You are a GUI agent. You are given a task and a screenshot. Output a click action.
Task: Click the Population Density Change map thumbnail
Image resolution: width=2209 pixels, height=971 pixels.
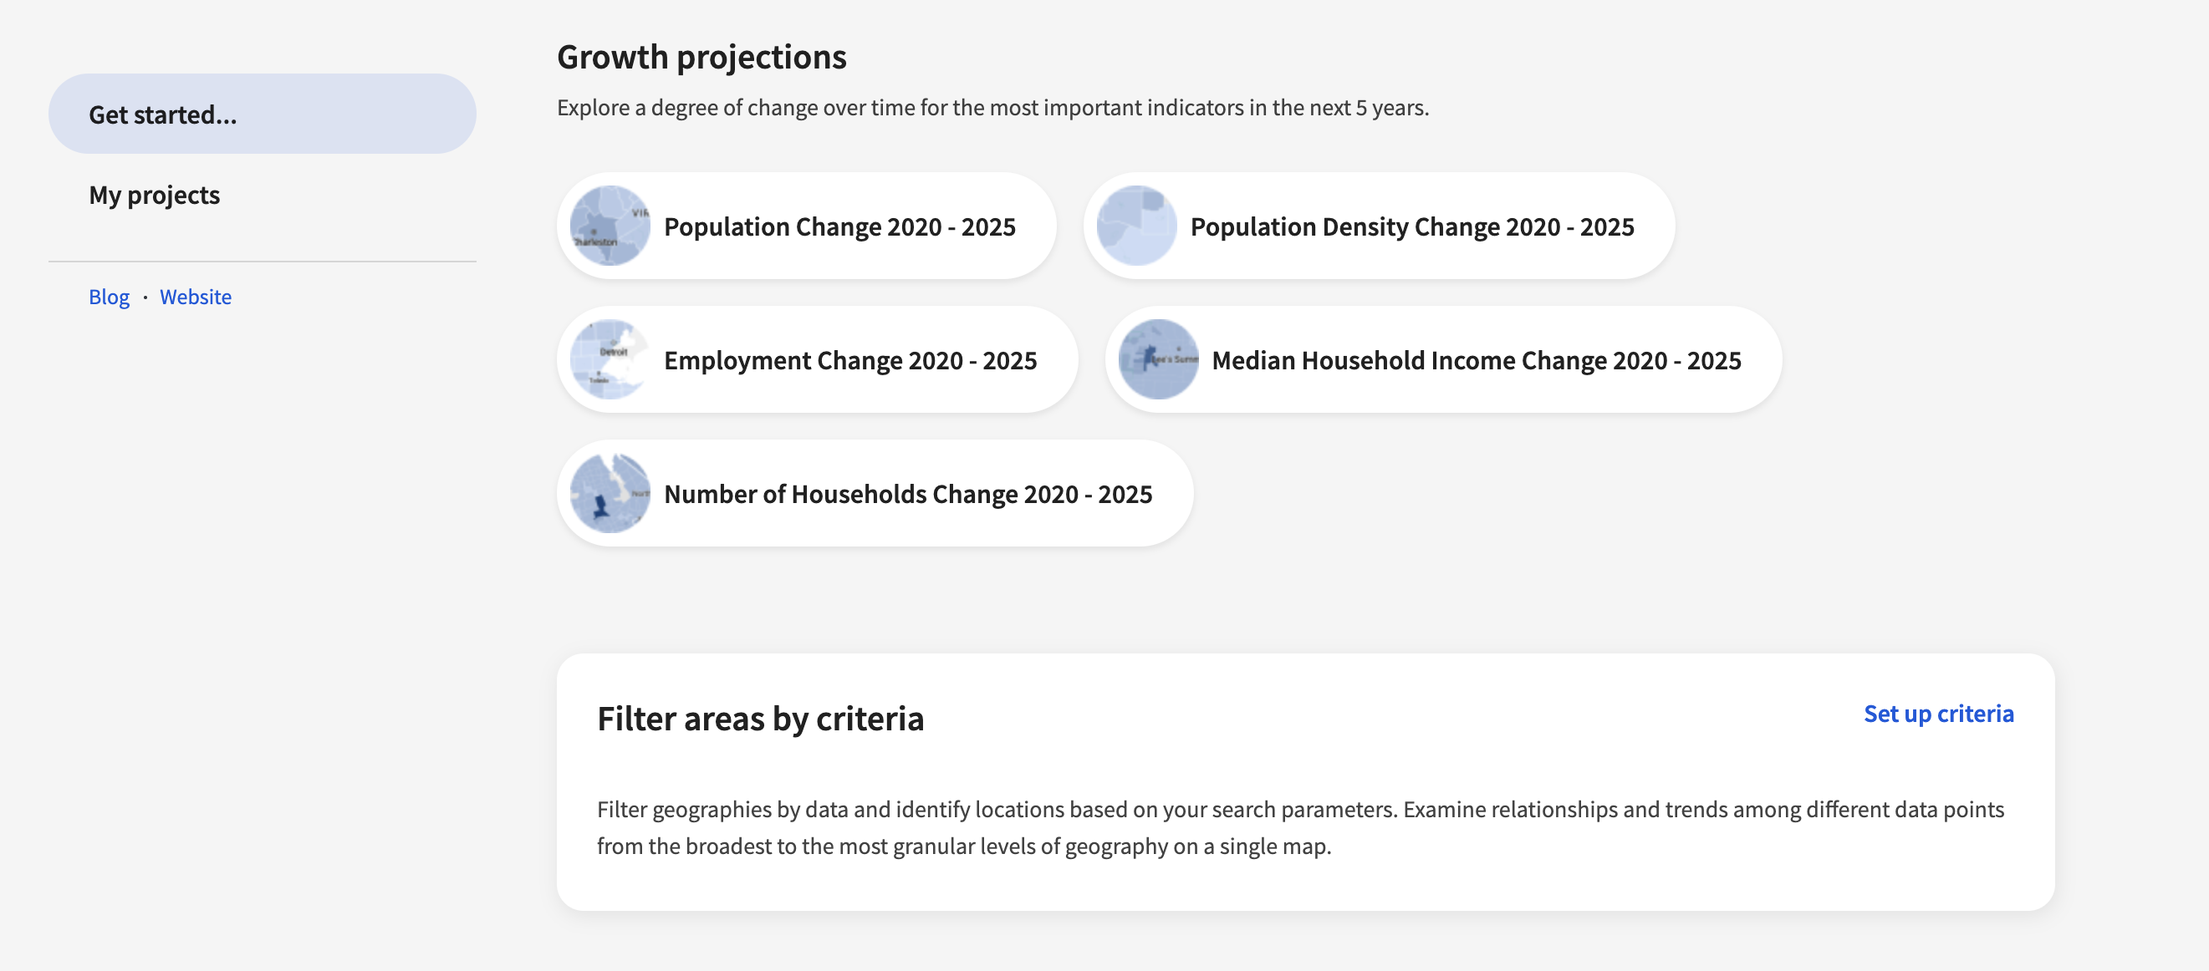(1136, 226)
